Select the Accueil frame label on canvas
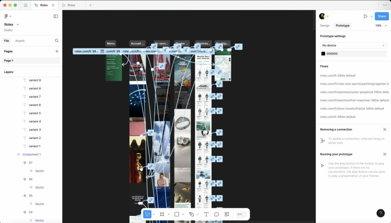This screenshot has height=223, width=391. (137, 43)
